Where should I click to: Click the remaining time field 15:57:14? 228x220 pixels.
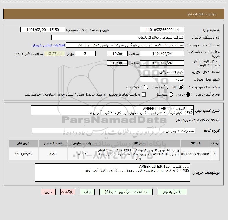click(54, 53)
